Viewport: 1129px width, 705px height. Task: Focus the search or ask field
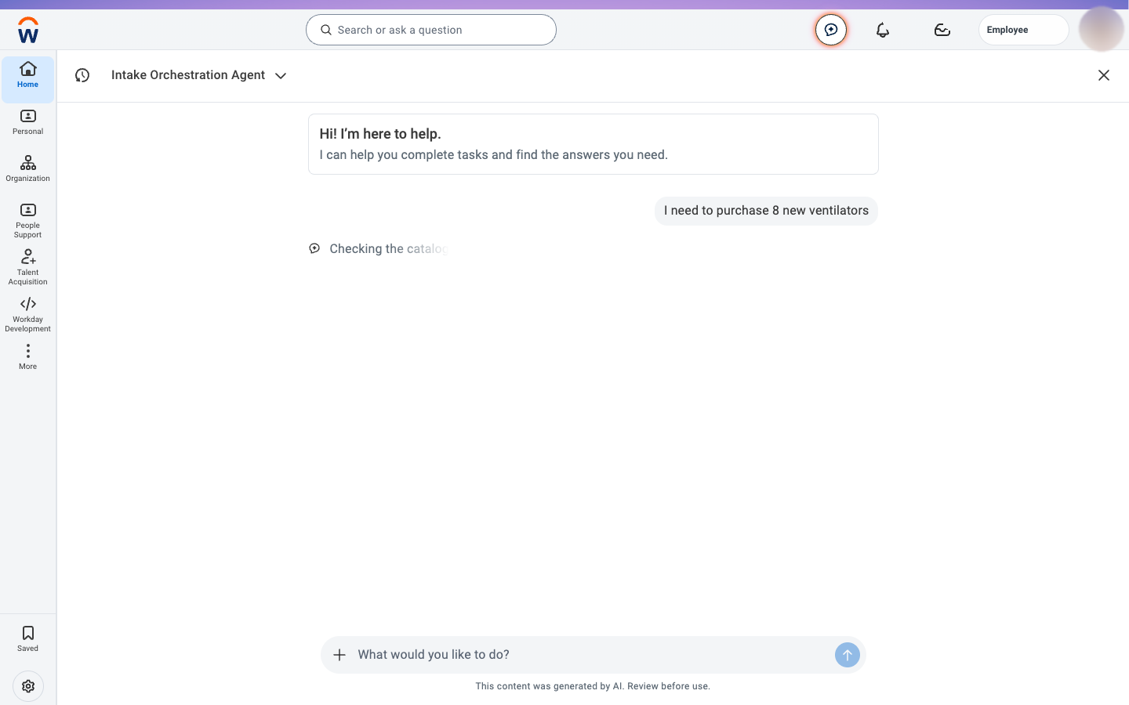pos(431,30)
